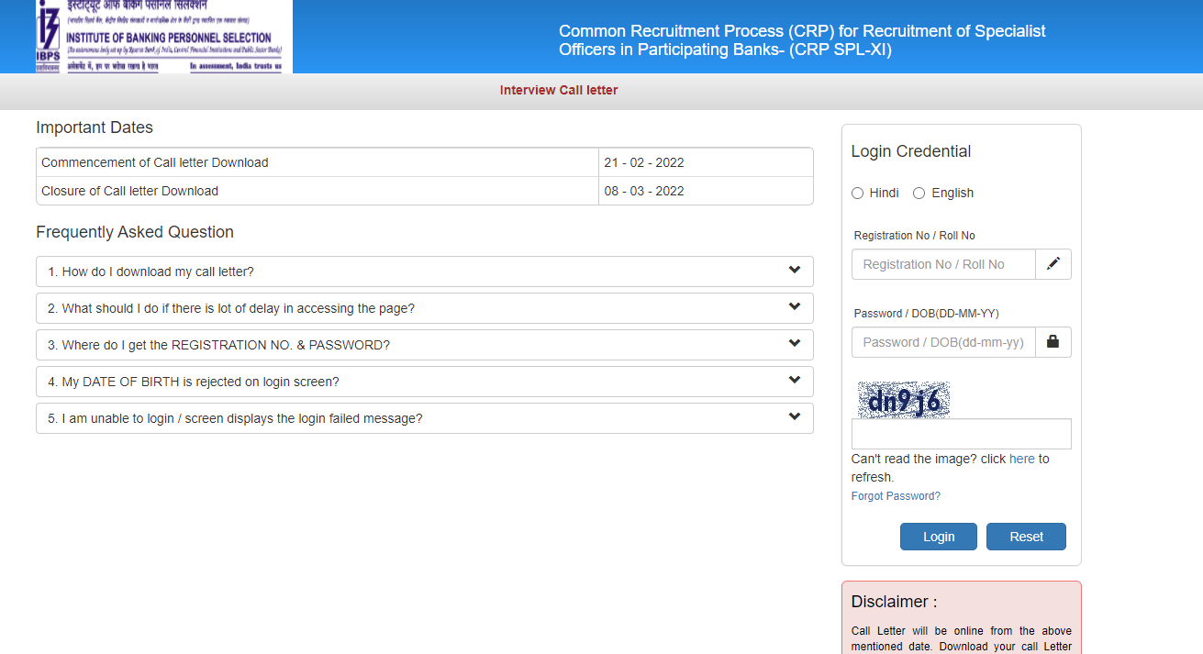Select the English language radio button
The height and width of the screenshot is (654, 1203).
(919, 194)
